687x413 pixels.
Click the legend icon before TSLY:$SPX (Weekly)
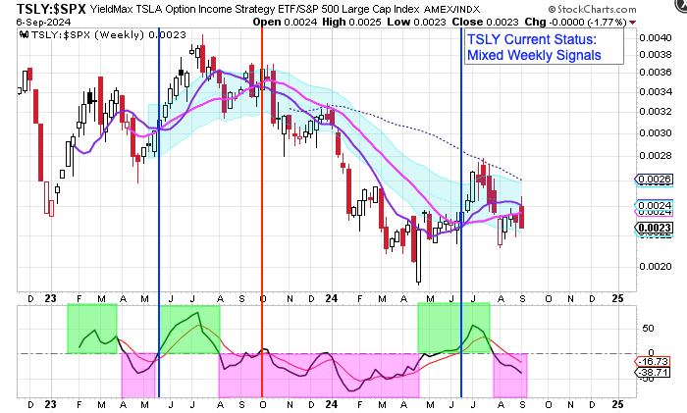pos(23,34)
